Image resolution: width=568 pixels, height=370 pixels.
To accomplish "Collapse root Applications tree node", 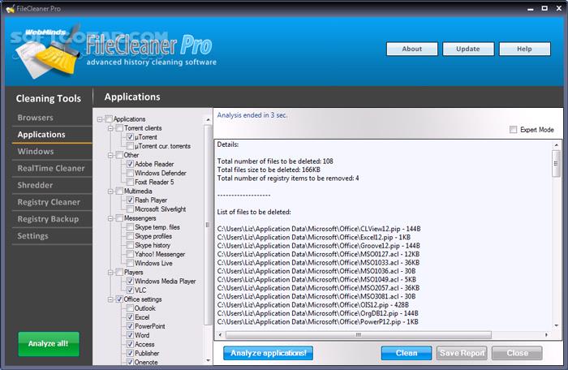I will pyautogui.click(x=100, y=119).
